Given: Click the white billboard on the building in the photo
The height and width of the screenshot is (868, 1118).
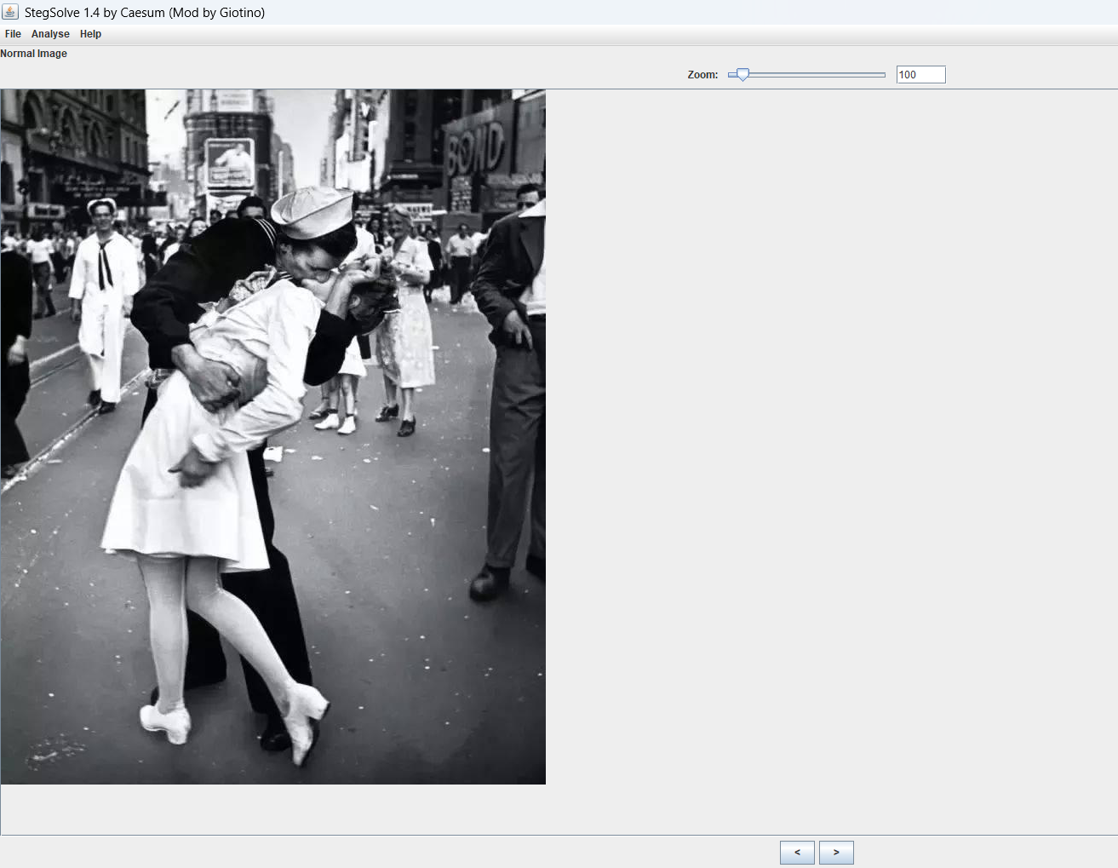Looking at the screenshot, I should click(230, 162).
